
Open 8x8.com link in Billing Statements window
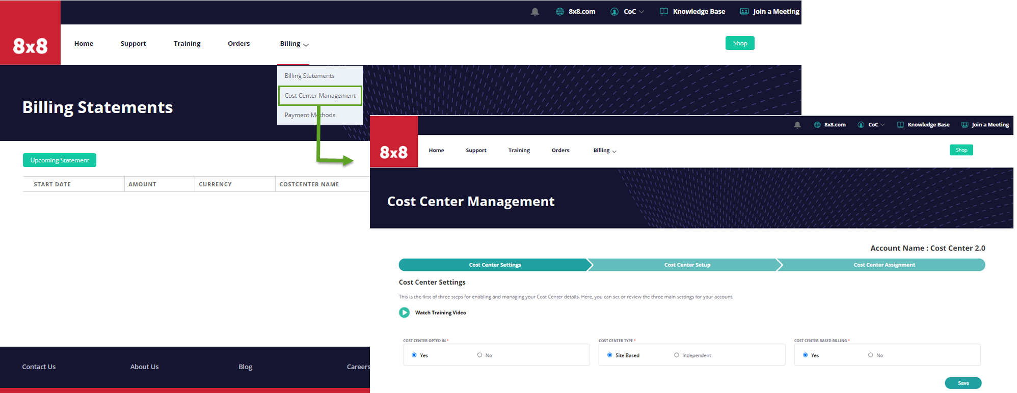click(x=582, y=12)
